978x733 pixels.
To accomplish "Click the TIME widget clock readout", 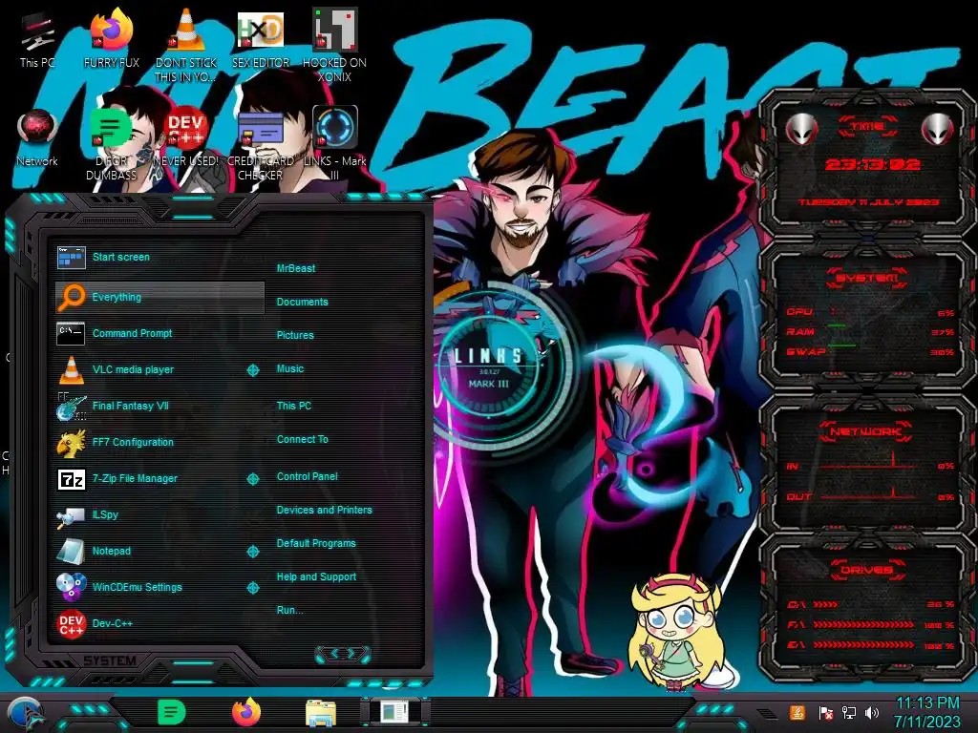I will tap(872, 164).
